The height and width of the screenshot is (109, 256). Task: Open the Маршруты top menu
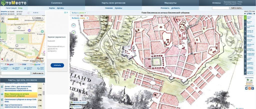[170, 3]
